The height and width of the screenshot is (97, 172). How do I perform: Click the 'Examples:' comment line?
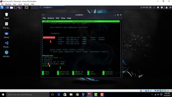point(56,33)
